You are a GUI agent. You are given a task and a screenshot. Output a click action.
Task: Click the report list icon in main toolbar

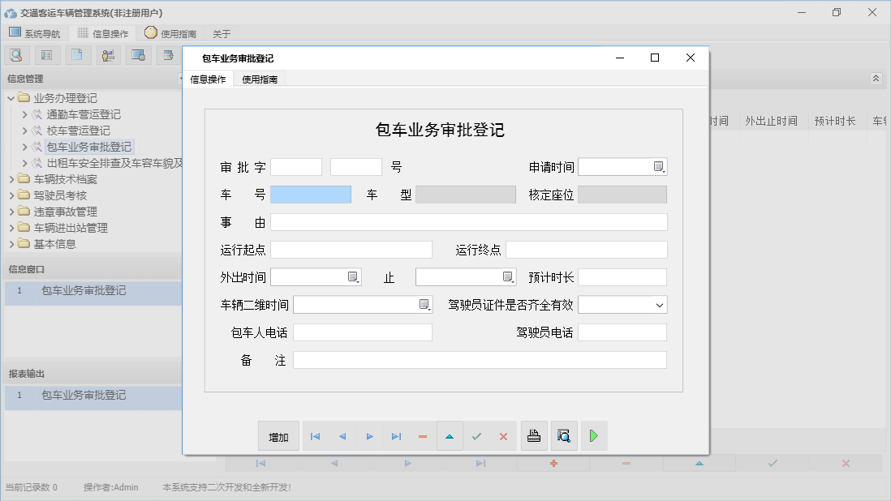(46, 54)
